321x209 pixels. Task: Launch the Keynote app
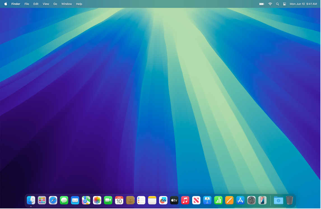[x=207, y=200]
